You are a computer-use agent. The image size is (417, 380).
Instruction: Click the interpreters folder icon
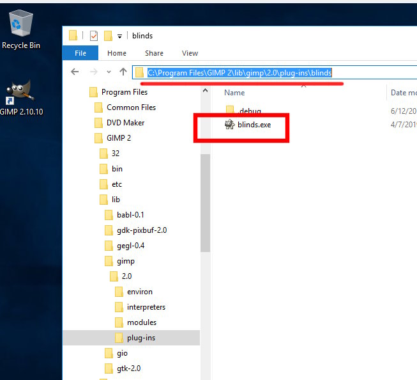pyautogui.click(x=119, y=307)
